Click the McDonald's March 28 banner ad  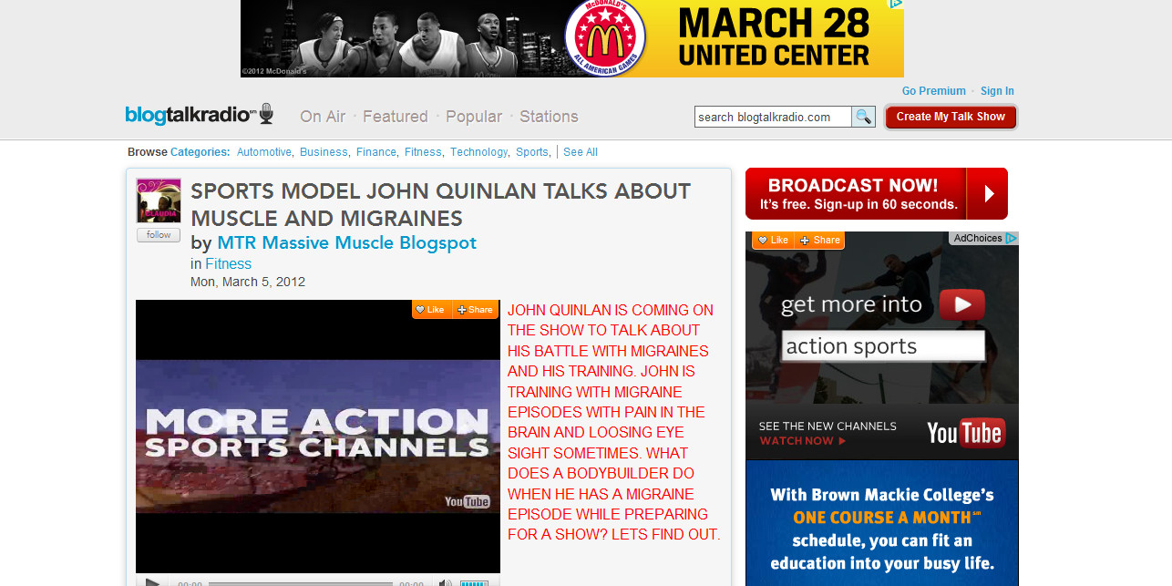572,38
